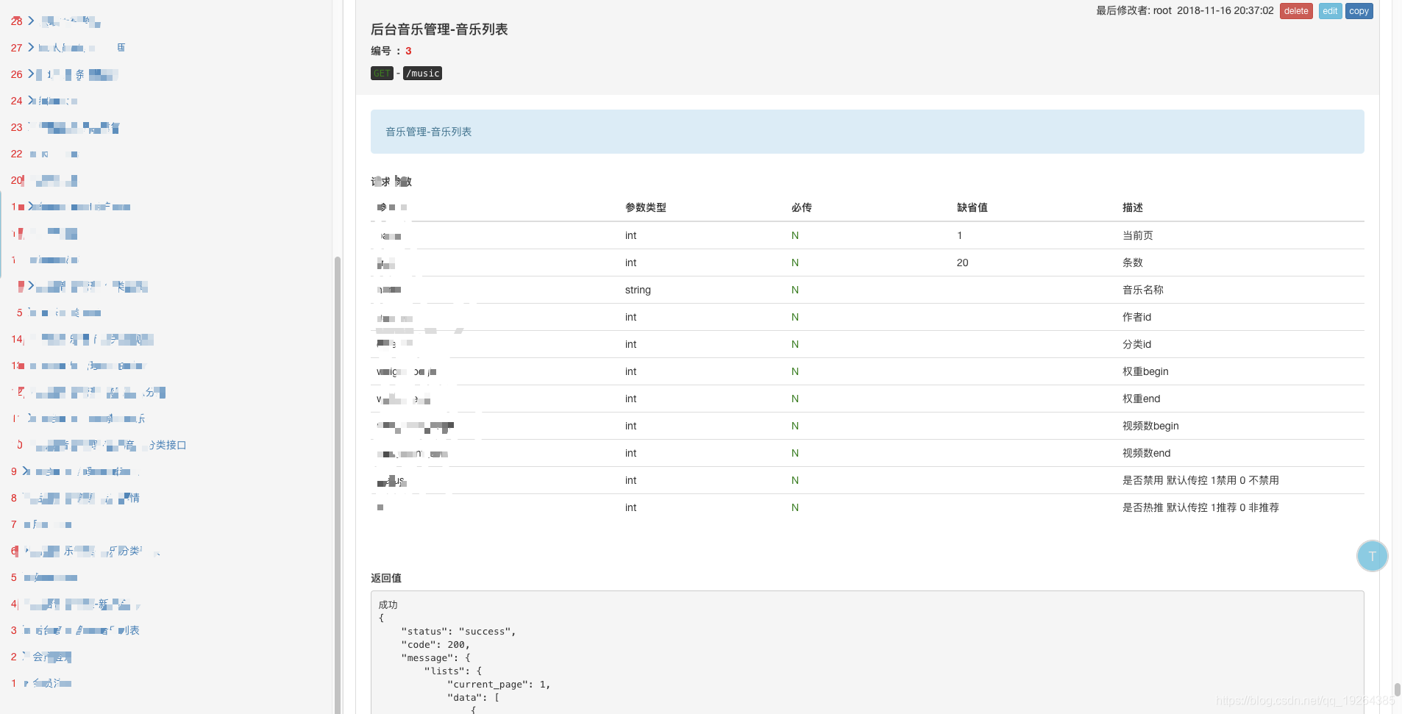Open sidebar item number 7
Viewport: 1402px width, 714px height.
click(41, 524)
